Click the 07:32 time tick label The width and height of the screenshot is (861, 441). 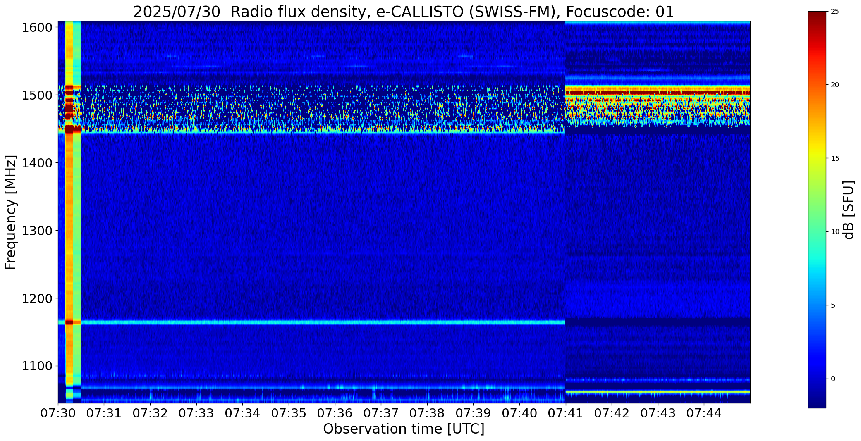[x=151, y=413]
